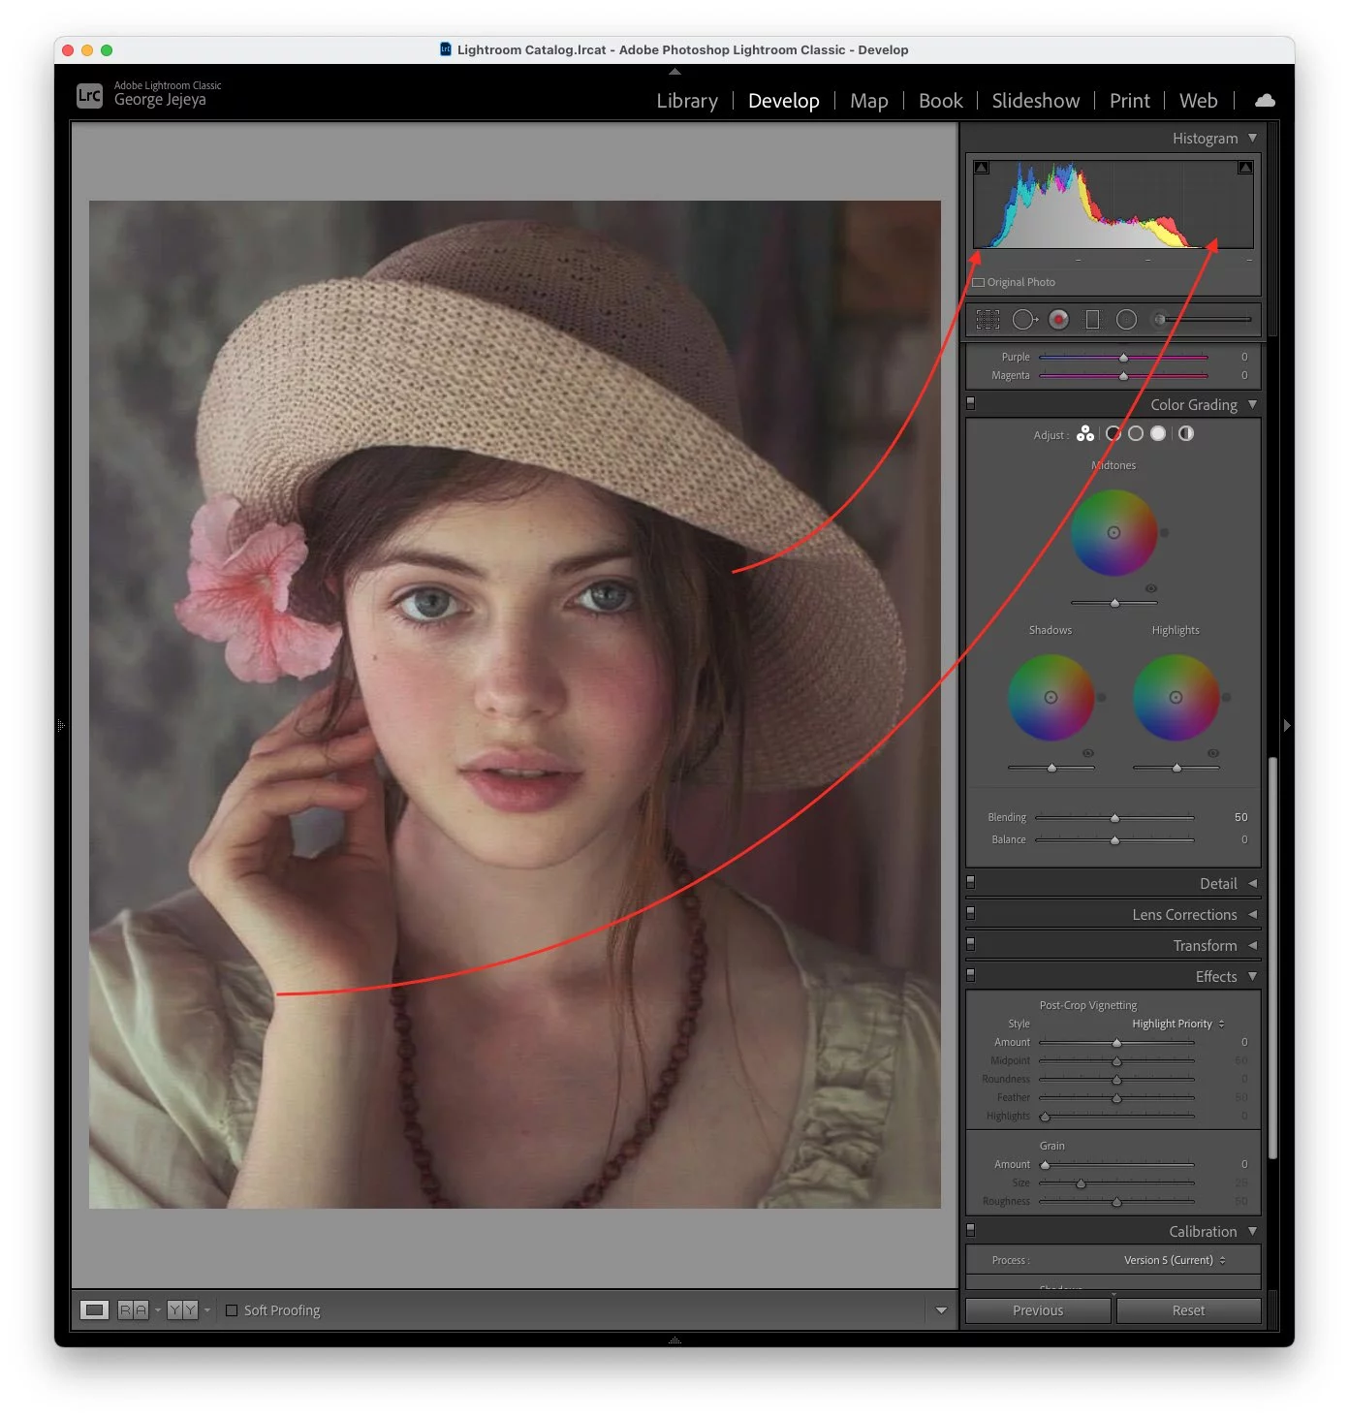
Task: Choose the Highlights-only Adjust circle icon
Action: tap(1158, 433)
